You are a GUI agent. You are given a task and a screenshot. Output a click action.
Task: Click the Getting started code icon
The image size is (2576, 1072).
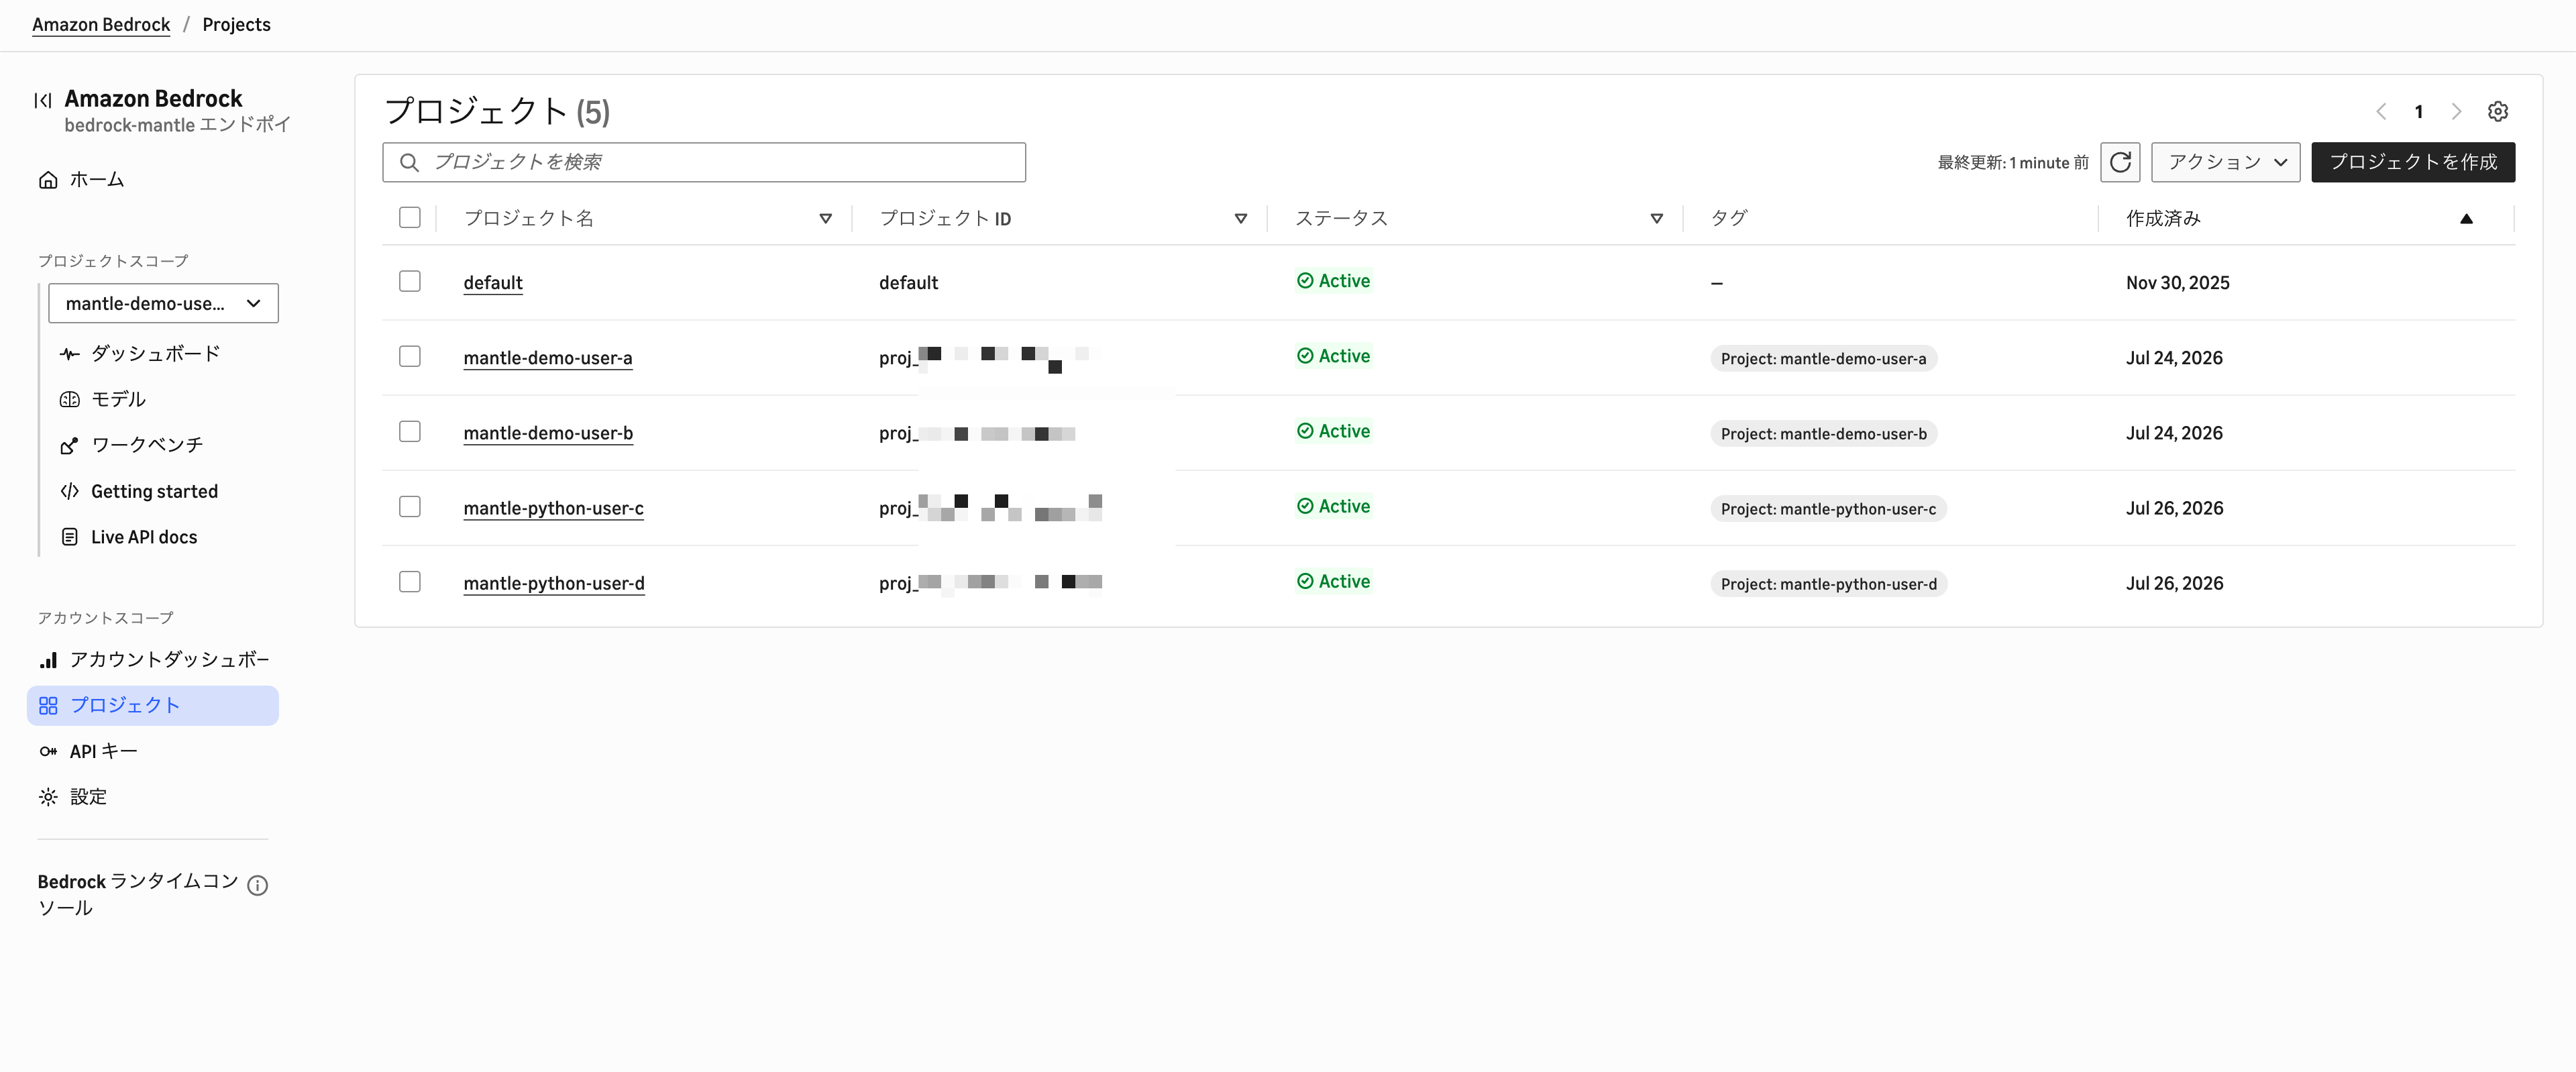[69, 491]
